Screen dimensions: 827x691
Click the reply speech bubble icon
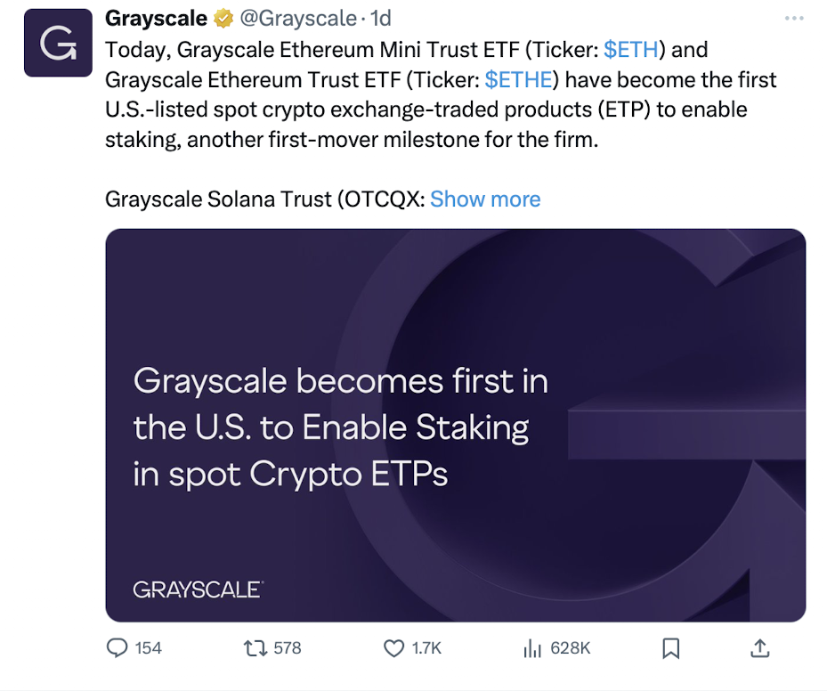tap(117, 648)
